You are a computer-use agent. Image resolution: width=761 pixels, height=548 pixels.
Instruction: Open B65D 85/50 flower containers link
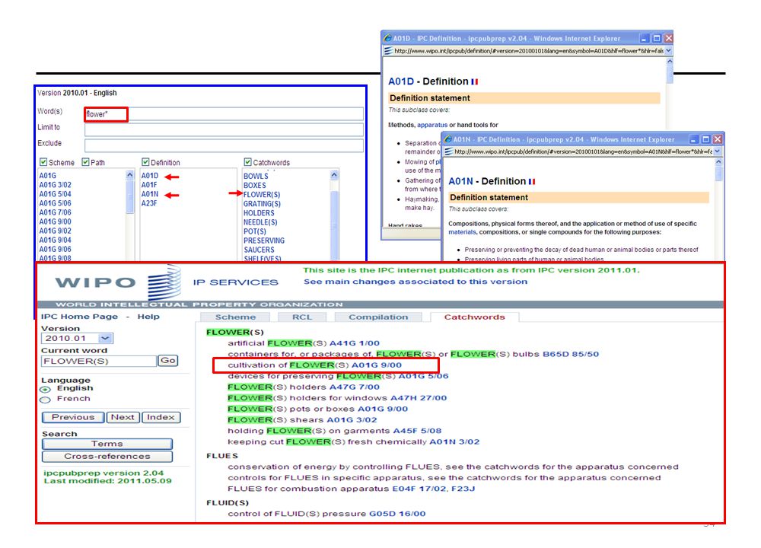[571, 355]
